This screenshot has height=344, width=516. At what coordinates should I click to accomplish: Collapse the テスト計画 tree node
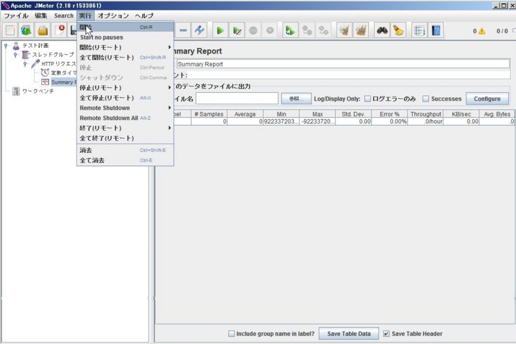click(6, 46)
